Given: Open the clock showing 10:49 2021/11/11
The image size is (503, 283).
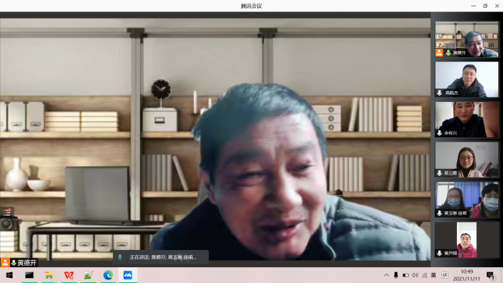Looking at the screenshot, I should point(467,275).
